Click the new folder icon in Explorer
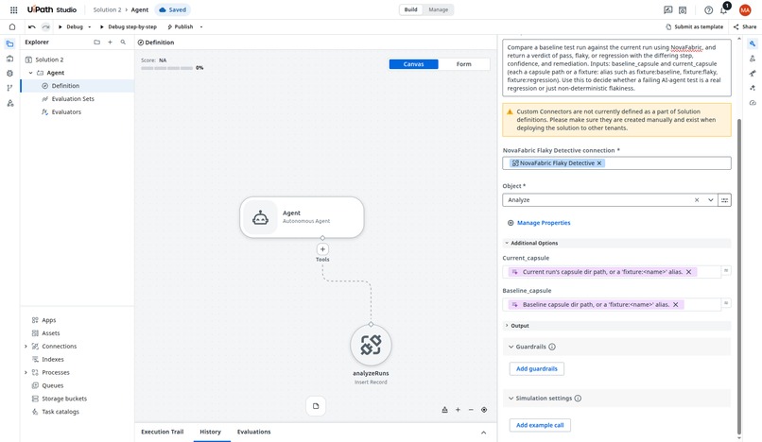The width and height of the screenshot is (762, 442). [96, 42]
